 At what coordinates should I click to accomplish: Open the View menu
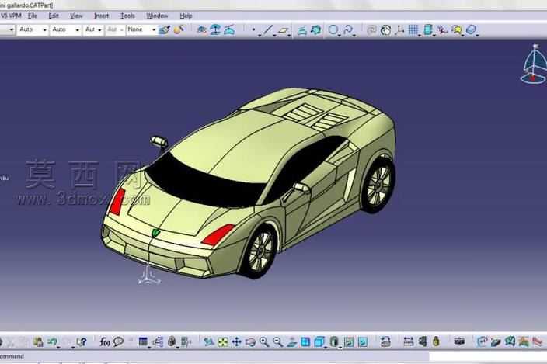(x=76, y=16)
